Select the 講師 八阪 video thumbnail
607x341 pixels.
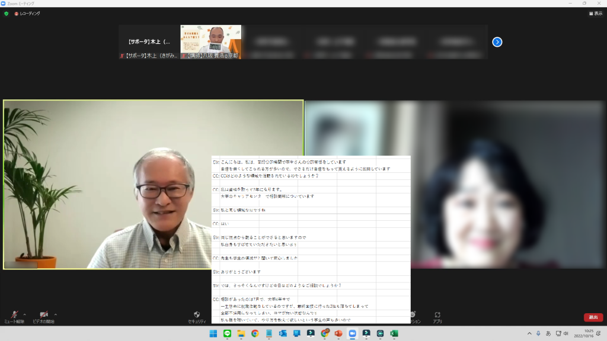click(x=210, y=42)
